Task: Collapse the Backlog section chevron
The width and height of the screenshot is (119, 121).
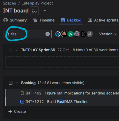Action: pos(17,83)
